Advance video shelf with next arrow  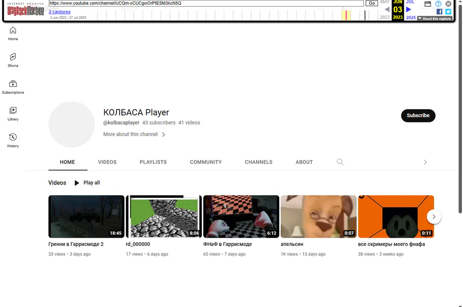[434, 216]
